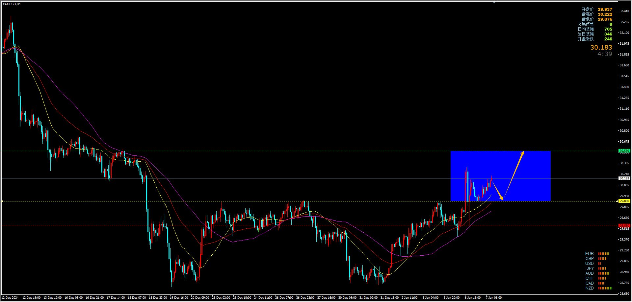Click the USD strength meter bars
The width and height of the screenshot is (632, 302).
click(599, 264)
